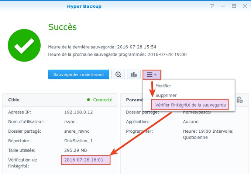Click the Adresse IP label
The height and width of the screenshot is (174, 251).
20,112
